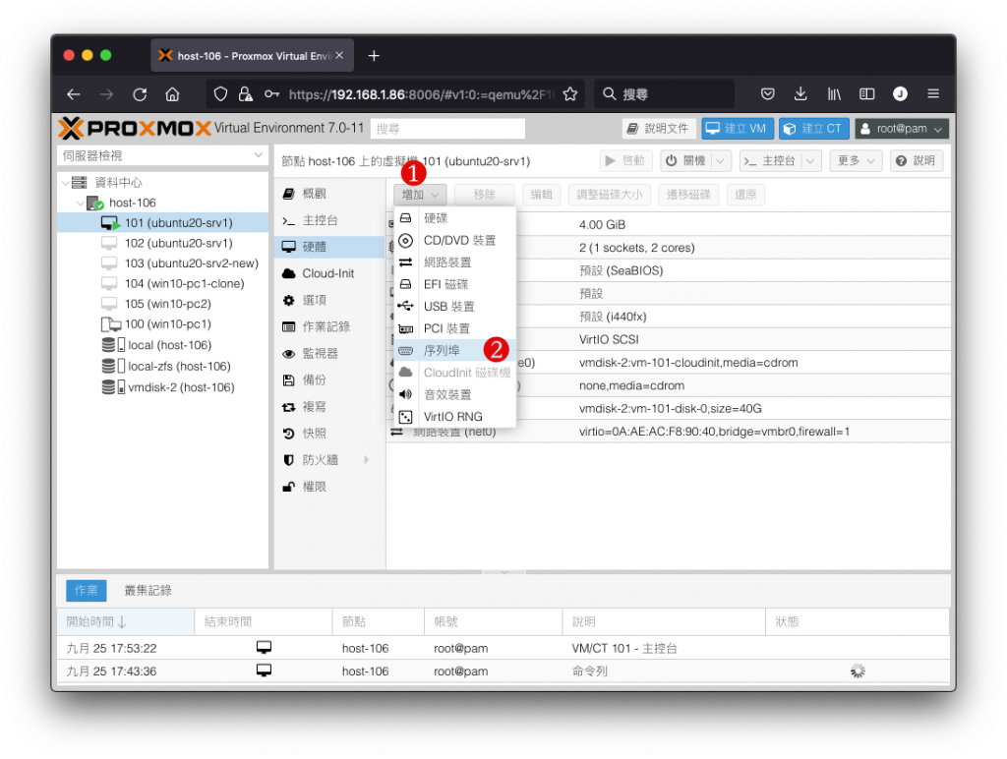The width and height of the screenshot is (1007, 759).
Task: Click browser 搜尋 search box
Action: (665, 94)
